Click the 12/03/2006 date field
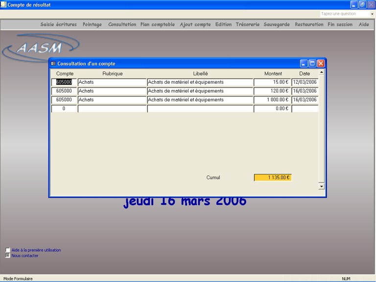The width and height of the screenshot is (376, 282). pos(305,82)
